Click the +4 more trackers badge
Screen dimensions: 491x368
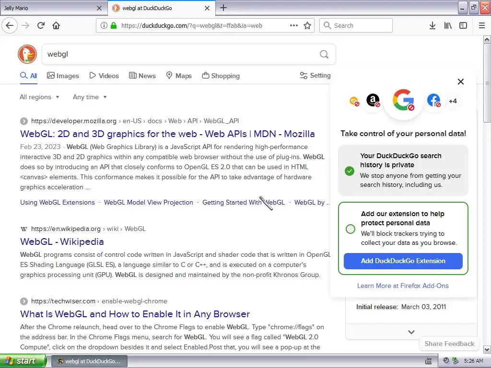click(453, 101)
